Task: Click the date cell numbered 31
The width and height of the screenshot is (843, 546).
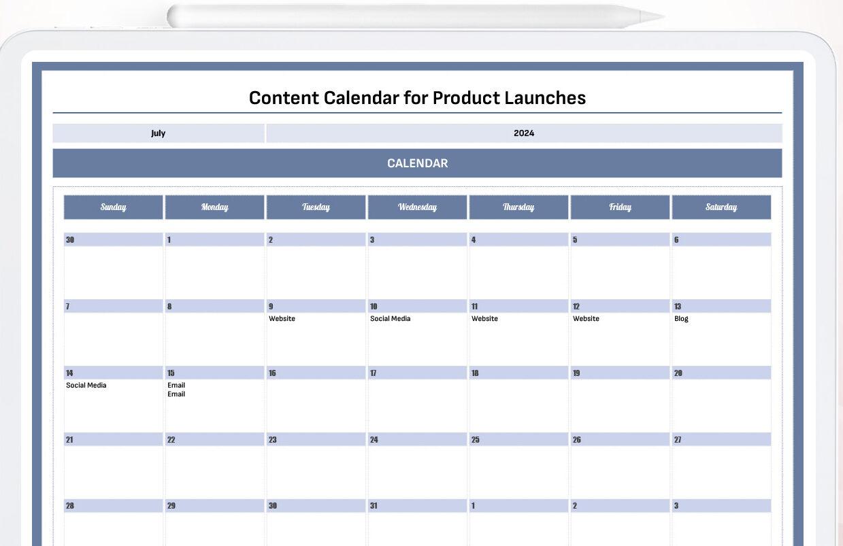Action: pyautogui.click(x=417, y=506)
